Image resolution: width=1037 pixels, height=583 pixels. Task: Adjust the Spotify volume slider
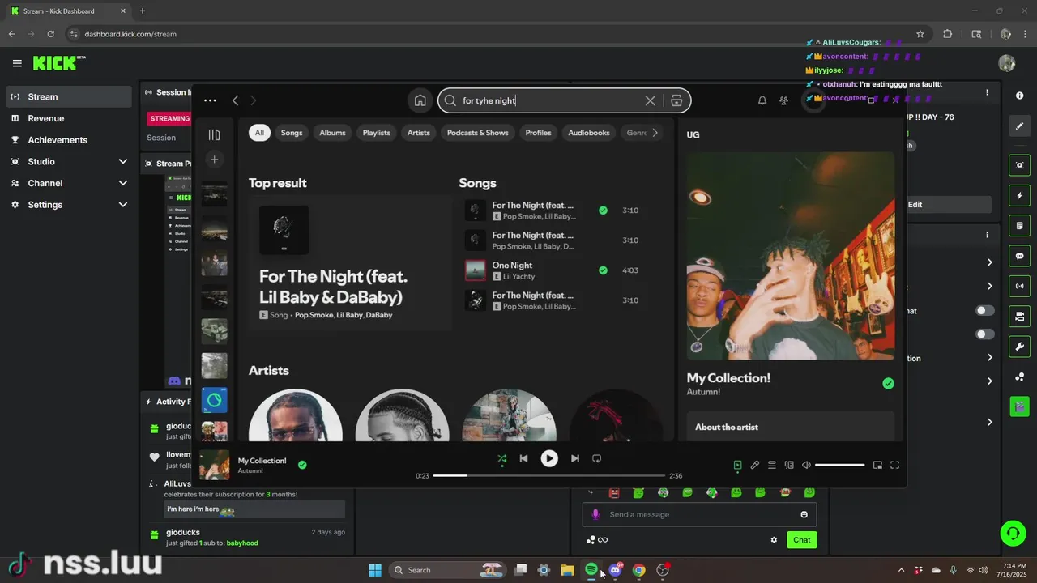click(839, 465)
